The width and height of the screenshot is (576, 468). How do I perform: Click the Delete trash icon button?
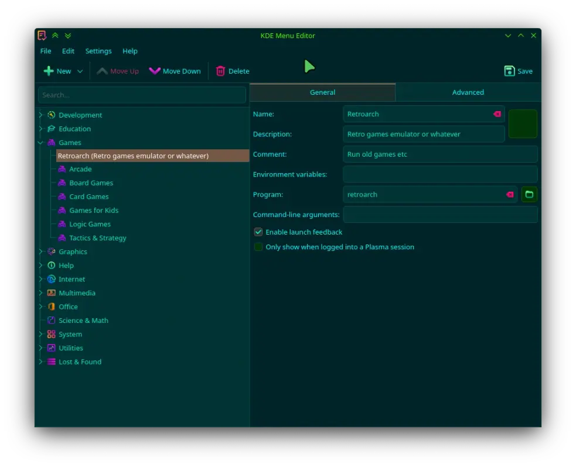233,71
